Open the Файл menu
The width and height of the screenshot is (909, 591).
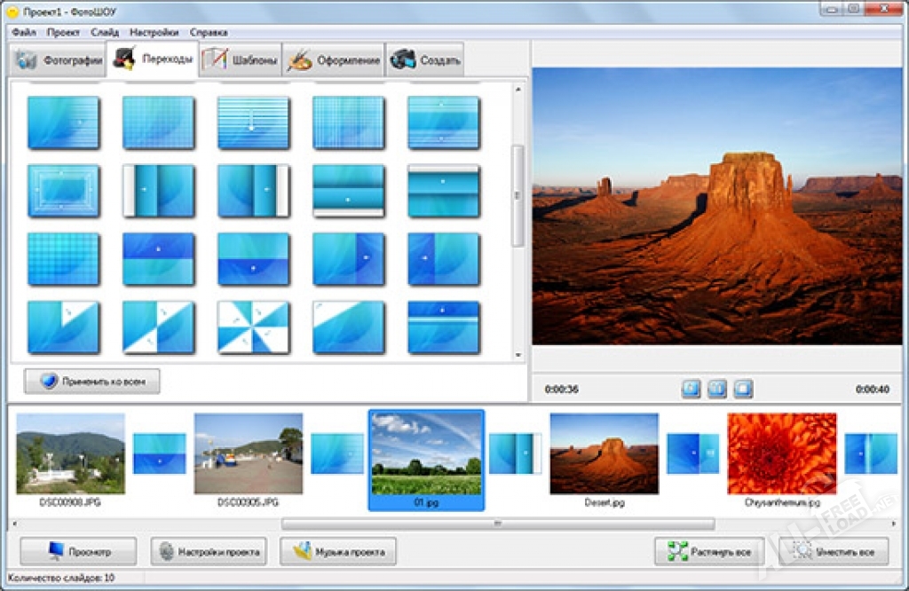[x=24, y=32]
